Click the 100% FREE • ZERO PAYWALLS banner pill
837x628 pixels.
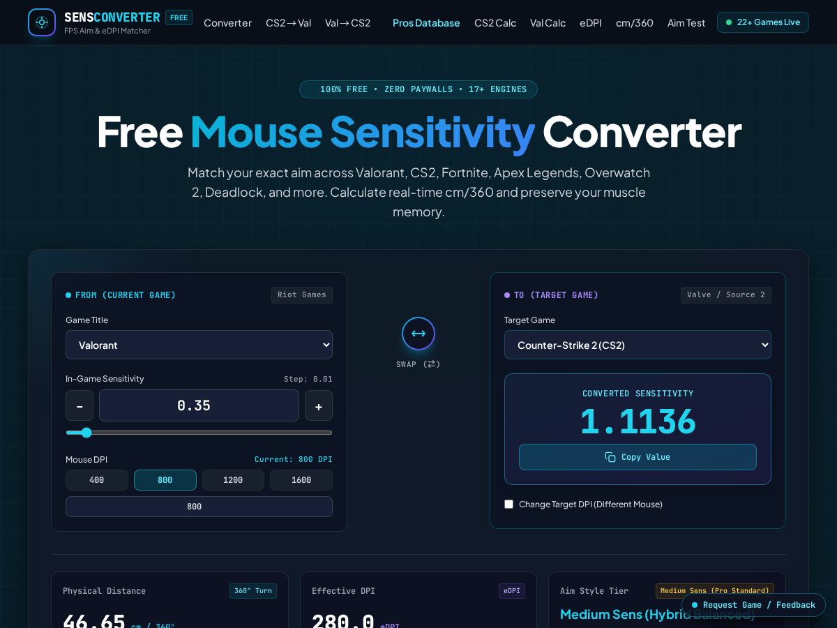pos(418,89)
